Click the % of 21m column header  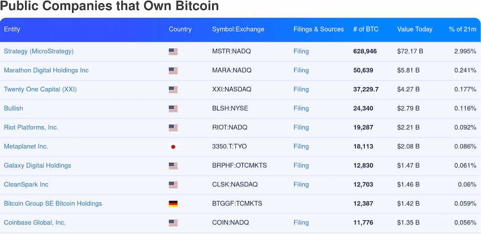[x=462, y=29]
